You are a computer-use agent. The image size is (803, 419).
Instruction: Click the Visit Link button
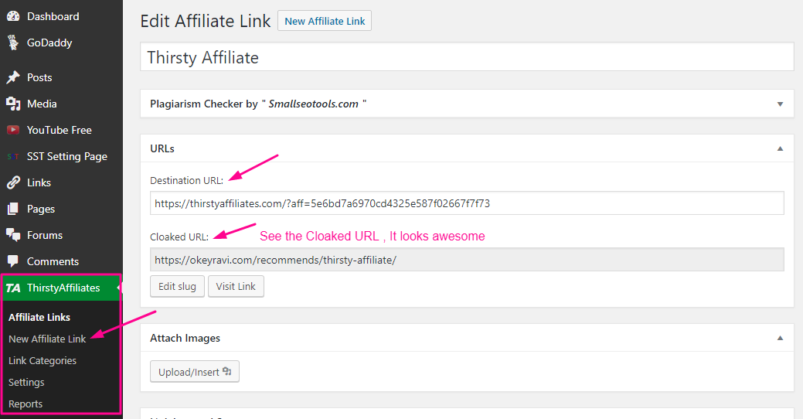coord(236,286)
